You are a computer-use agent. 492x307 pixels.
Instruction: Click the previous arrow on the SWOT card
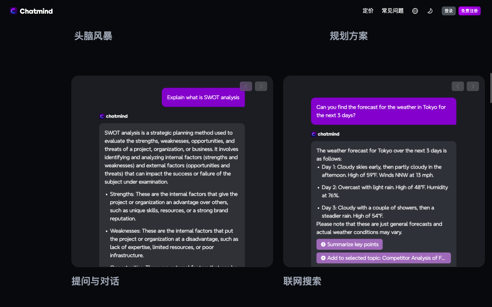click(246, 86)
